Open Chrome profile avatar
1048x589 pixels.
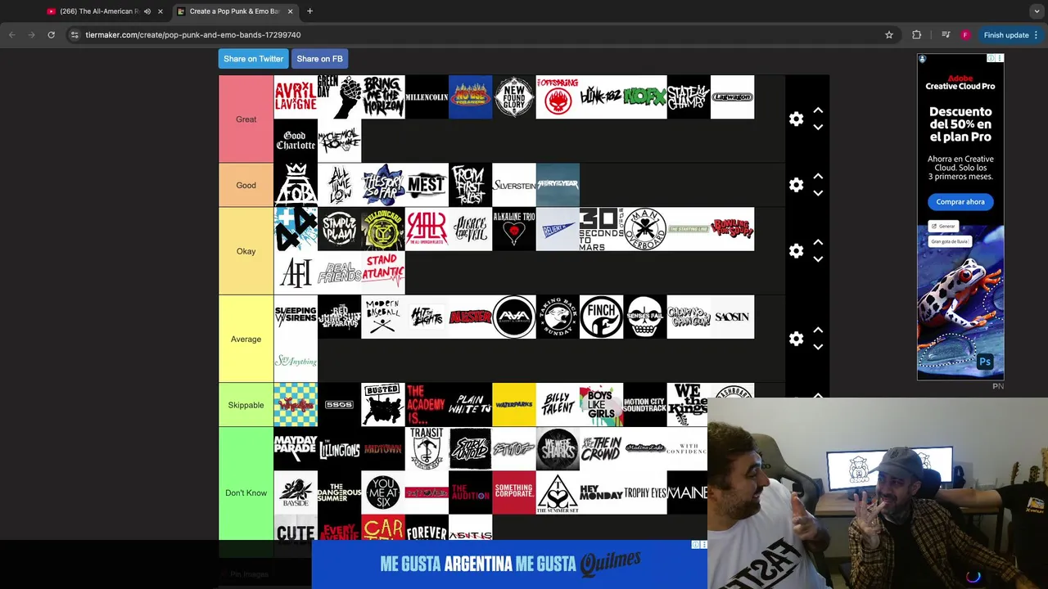coord(965,35)
